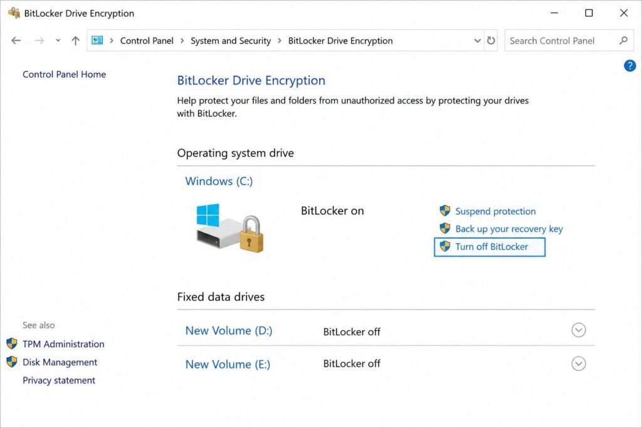Expand address bar history dropdown
Viewport: 642px width, 428px height.
[477, 41]
